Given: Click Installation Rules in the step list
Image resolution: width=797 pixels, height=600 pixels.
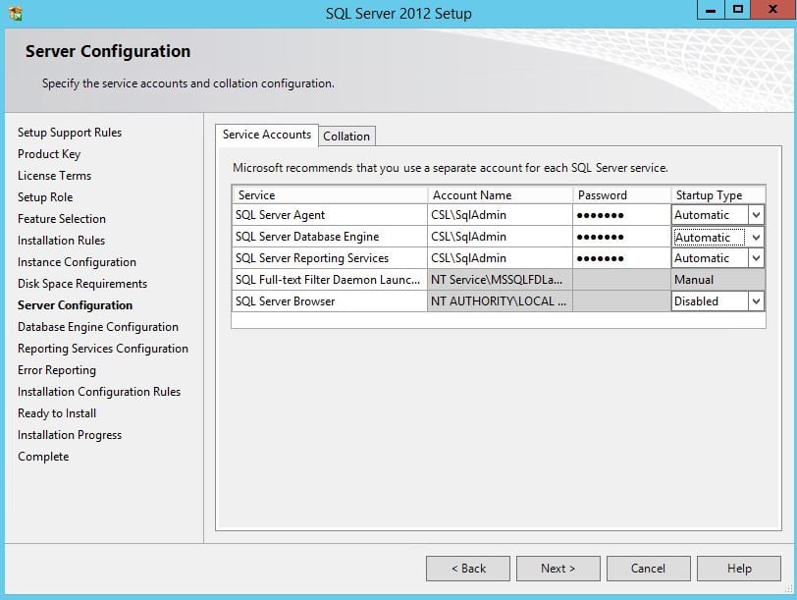Looking at the screenshot, I should (x=61, y=241).
